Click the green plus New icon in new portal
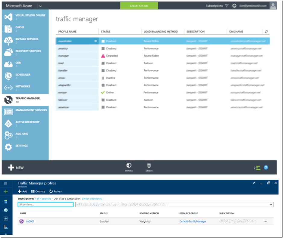 (x=6, y=192)
